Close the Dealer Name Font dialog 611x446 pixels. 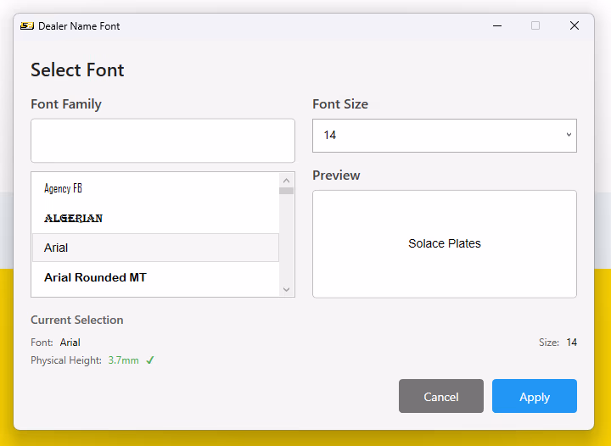coord(574,26)
